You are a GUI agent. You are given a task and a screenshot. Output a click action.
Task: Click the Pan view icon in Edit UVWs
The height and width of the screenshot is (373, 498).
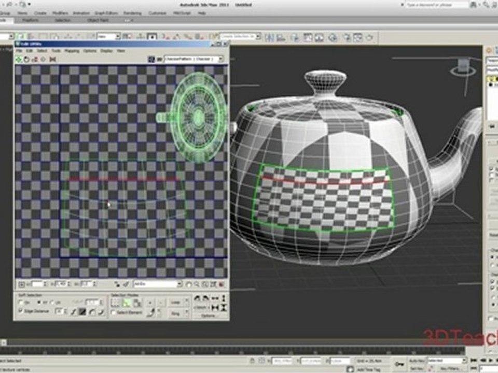[x=189, y=284]
